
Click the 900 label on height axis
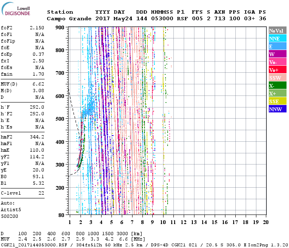[60, 28]
